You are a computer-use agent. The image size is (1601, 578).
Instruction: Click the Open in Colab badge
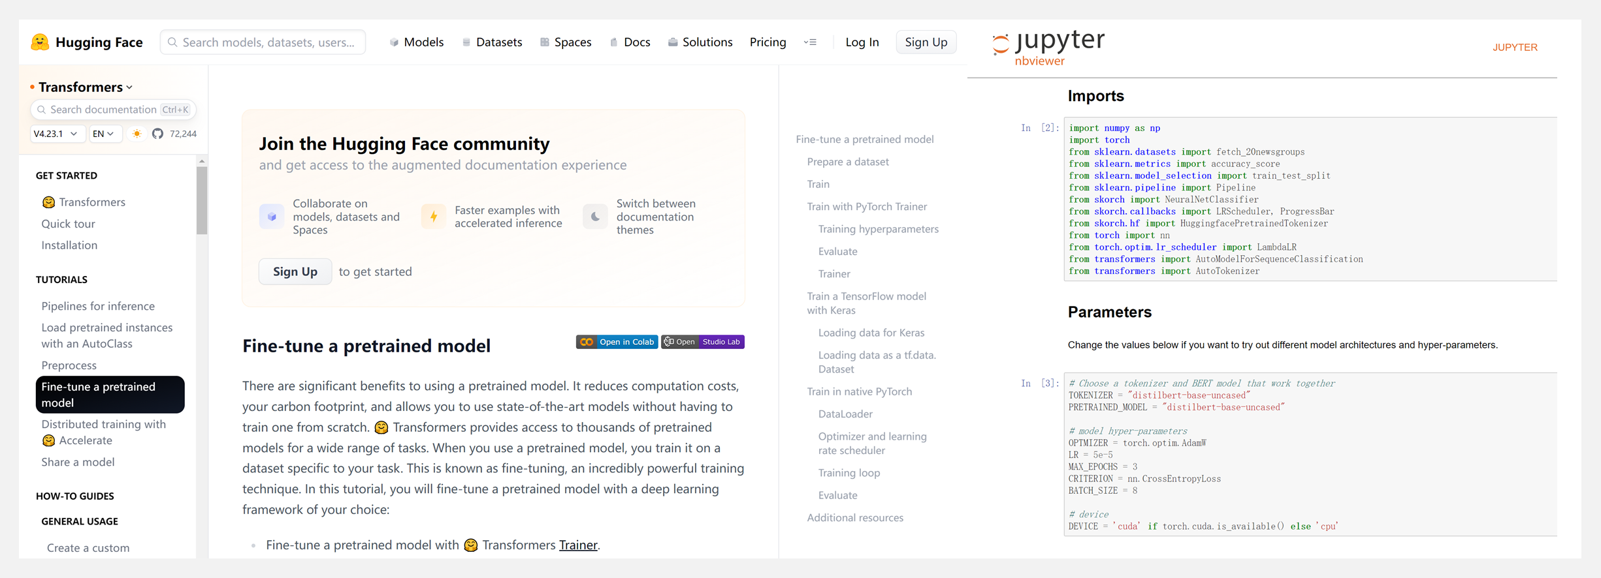pyautogui.click(x=617, y=342)
